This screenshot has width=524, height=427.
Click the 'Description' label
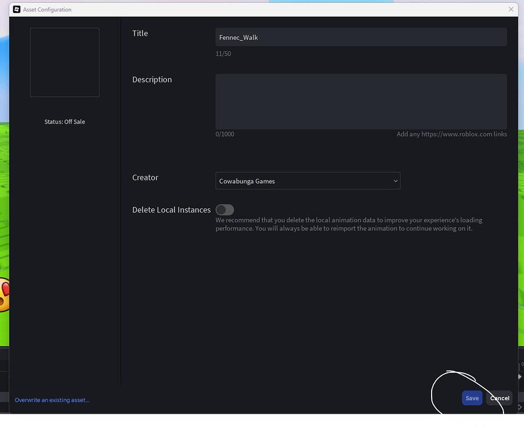pos(152,79)
